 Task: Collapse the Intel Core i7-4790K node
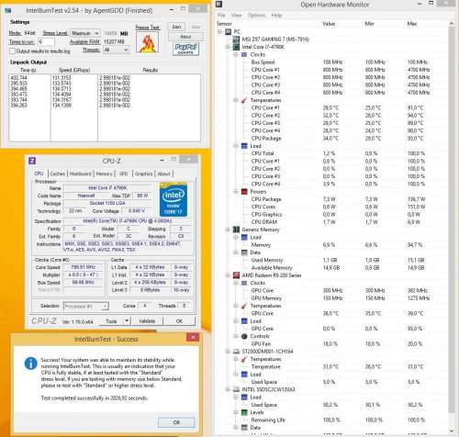coord(228,47)
